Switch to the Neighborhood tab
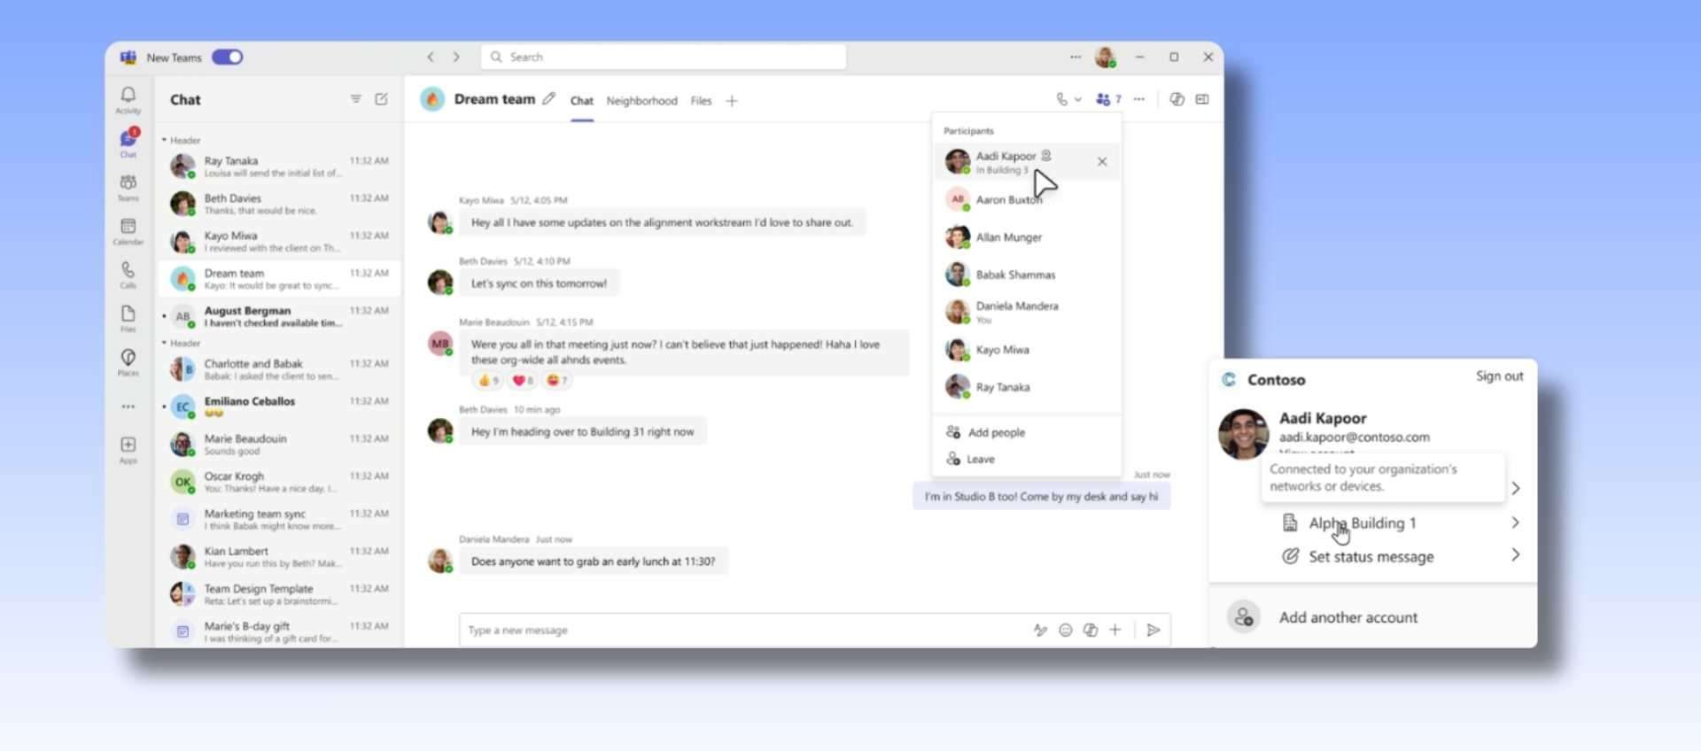1701x751 pixels. (x=641, y=101)
